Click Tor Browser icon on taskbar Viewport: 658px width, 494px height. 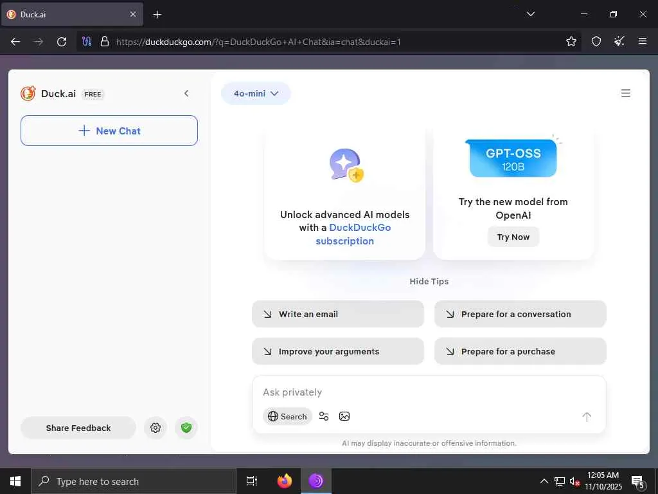pyautogui.click(x=316, y=481)
